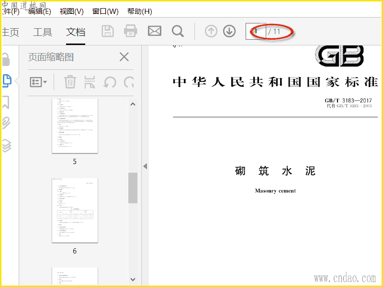Click thumbnail scrollbar up arrow
Image resolution: width=383 pixels, height=287 pixels.
click(133, 104)
